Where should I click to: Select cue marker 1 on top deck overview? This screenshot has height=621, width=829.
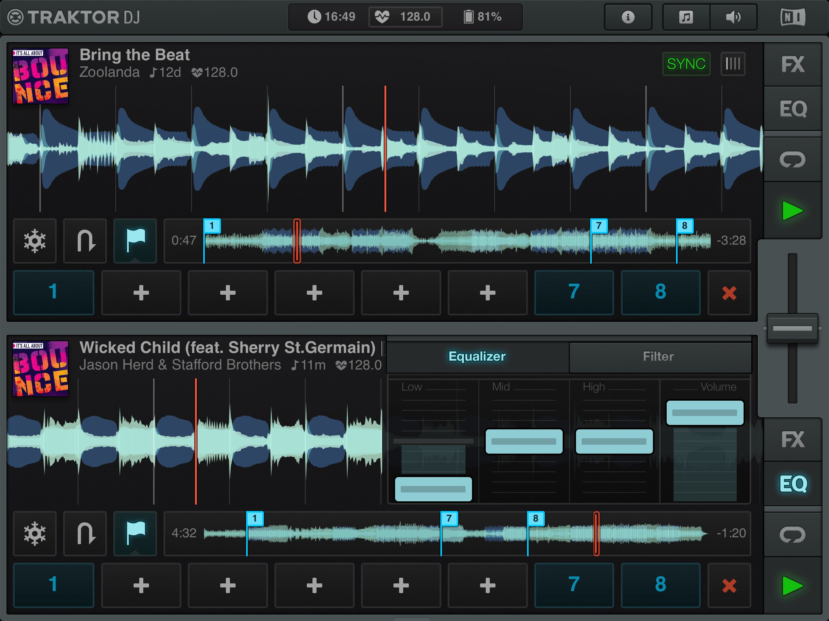[212, 226]
